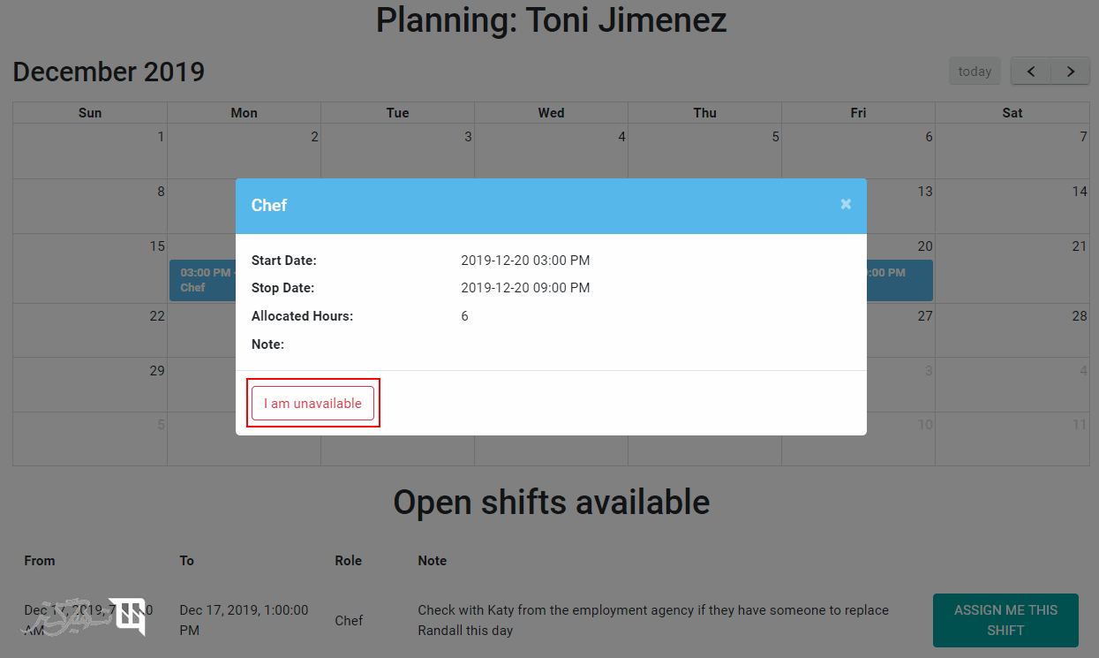Select December 1 calendar cell
1099x658 pixels.
tap(90, 151)
